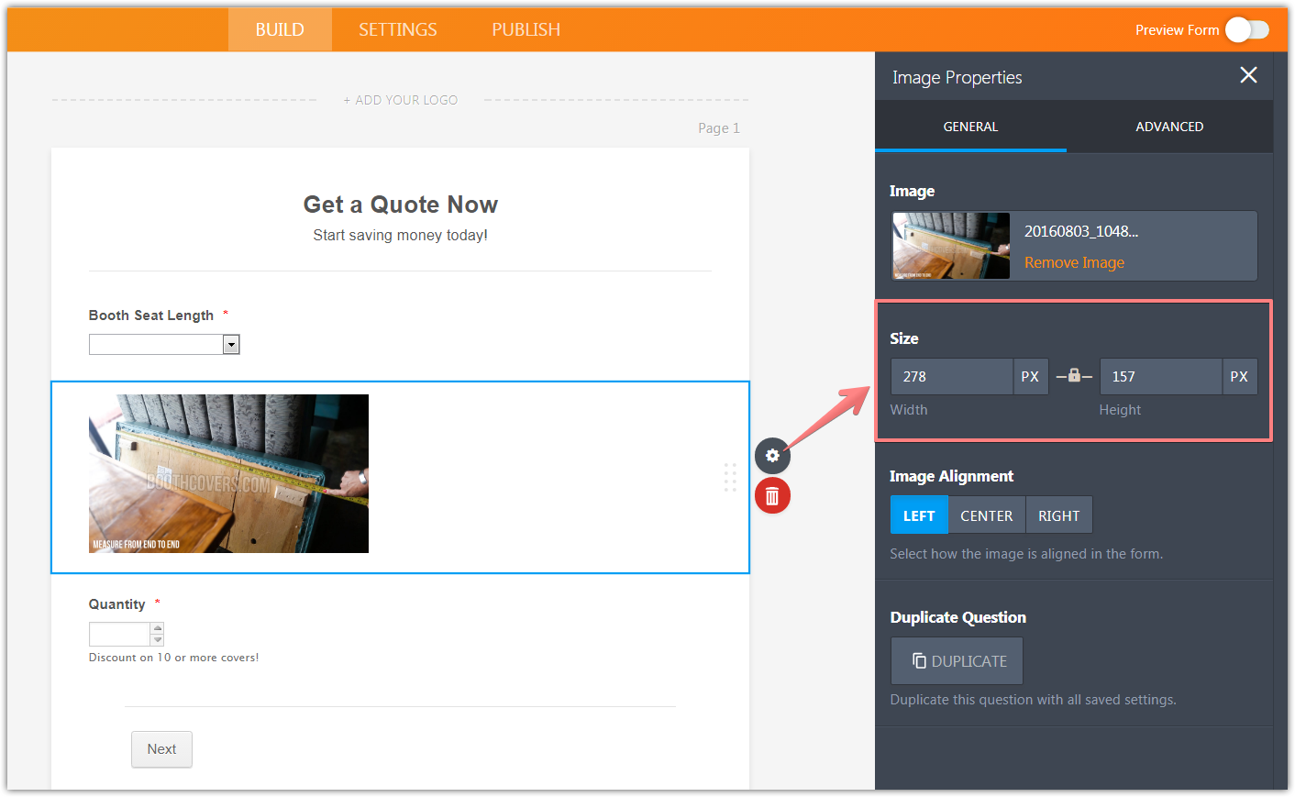Select the uploaded image thumbnail in Image panel
1295x797 pixels.
pos(951,245)
